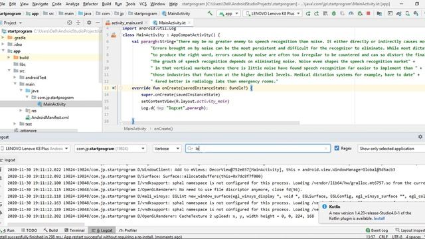Click Collapse All icon in Project panel
This screenshot has width=425, height=239.
tap(78, 23)
